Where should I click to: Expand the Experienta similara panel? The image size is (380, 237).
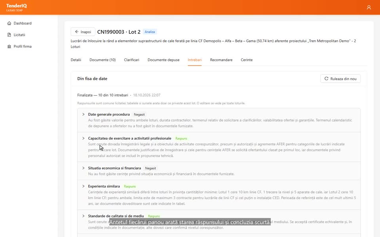pyautogui.click(x=84, y=186)
